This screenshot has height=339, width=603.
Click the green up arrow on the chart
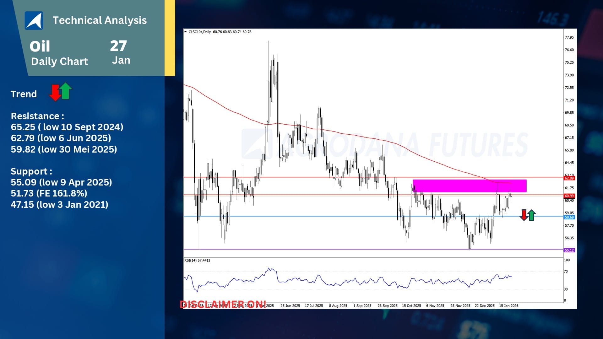531,215
